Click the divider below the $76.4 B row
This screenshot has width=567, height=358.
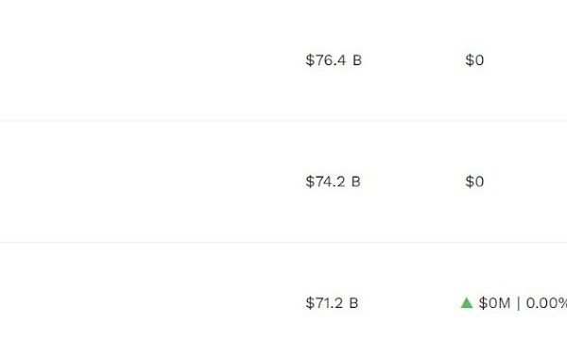[283, 121]
